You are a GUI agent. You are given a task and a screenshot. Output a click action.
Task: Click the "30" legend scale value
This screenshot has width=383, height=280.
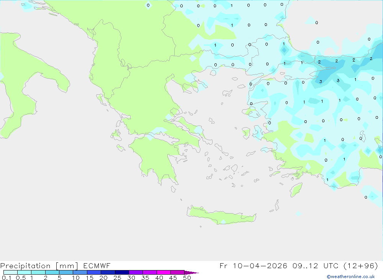[131, 278]
